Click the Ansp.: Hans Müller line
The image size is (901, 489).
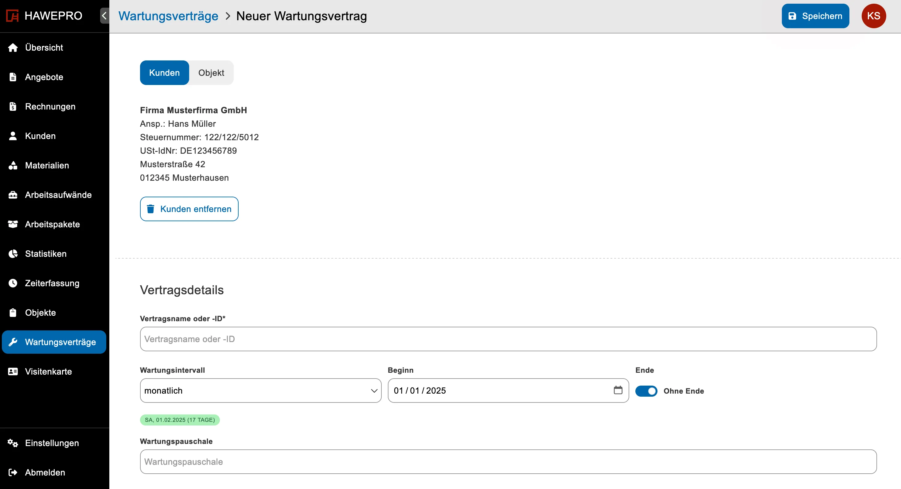pyautogui.click(x=178, y=124)
